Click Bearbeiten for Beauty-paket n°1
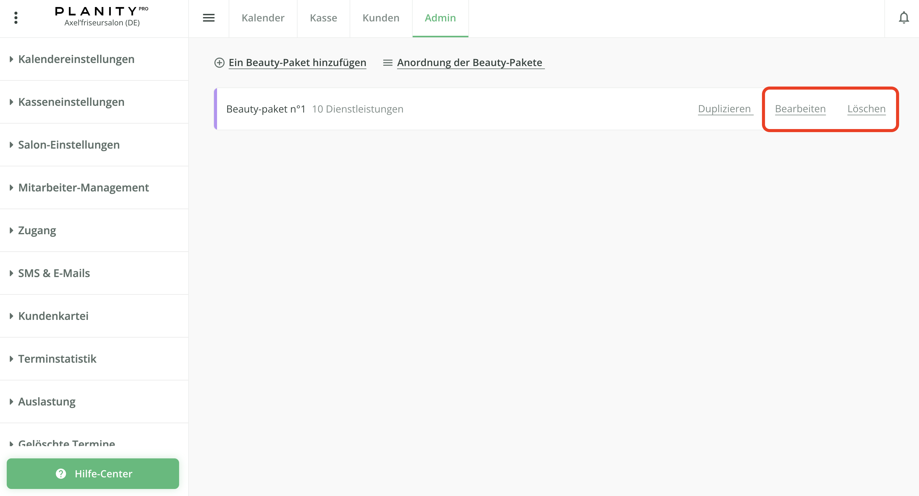This screenshot has width=919, height=496. pyautogui.click(x=800, y=109)
